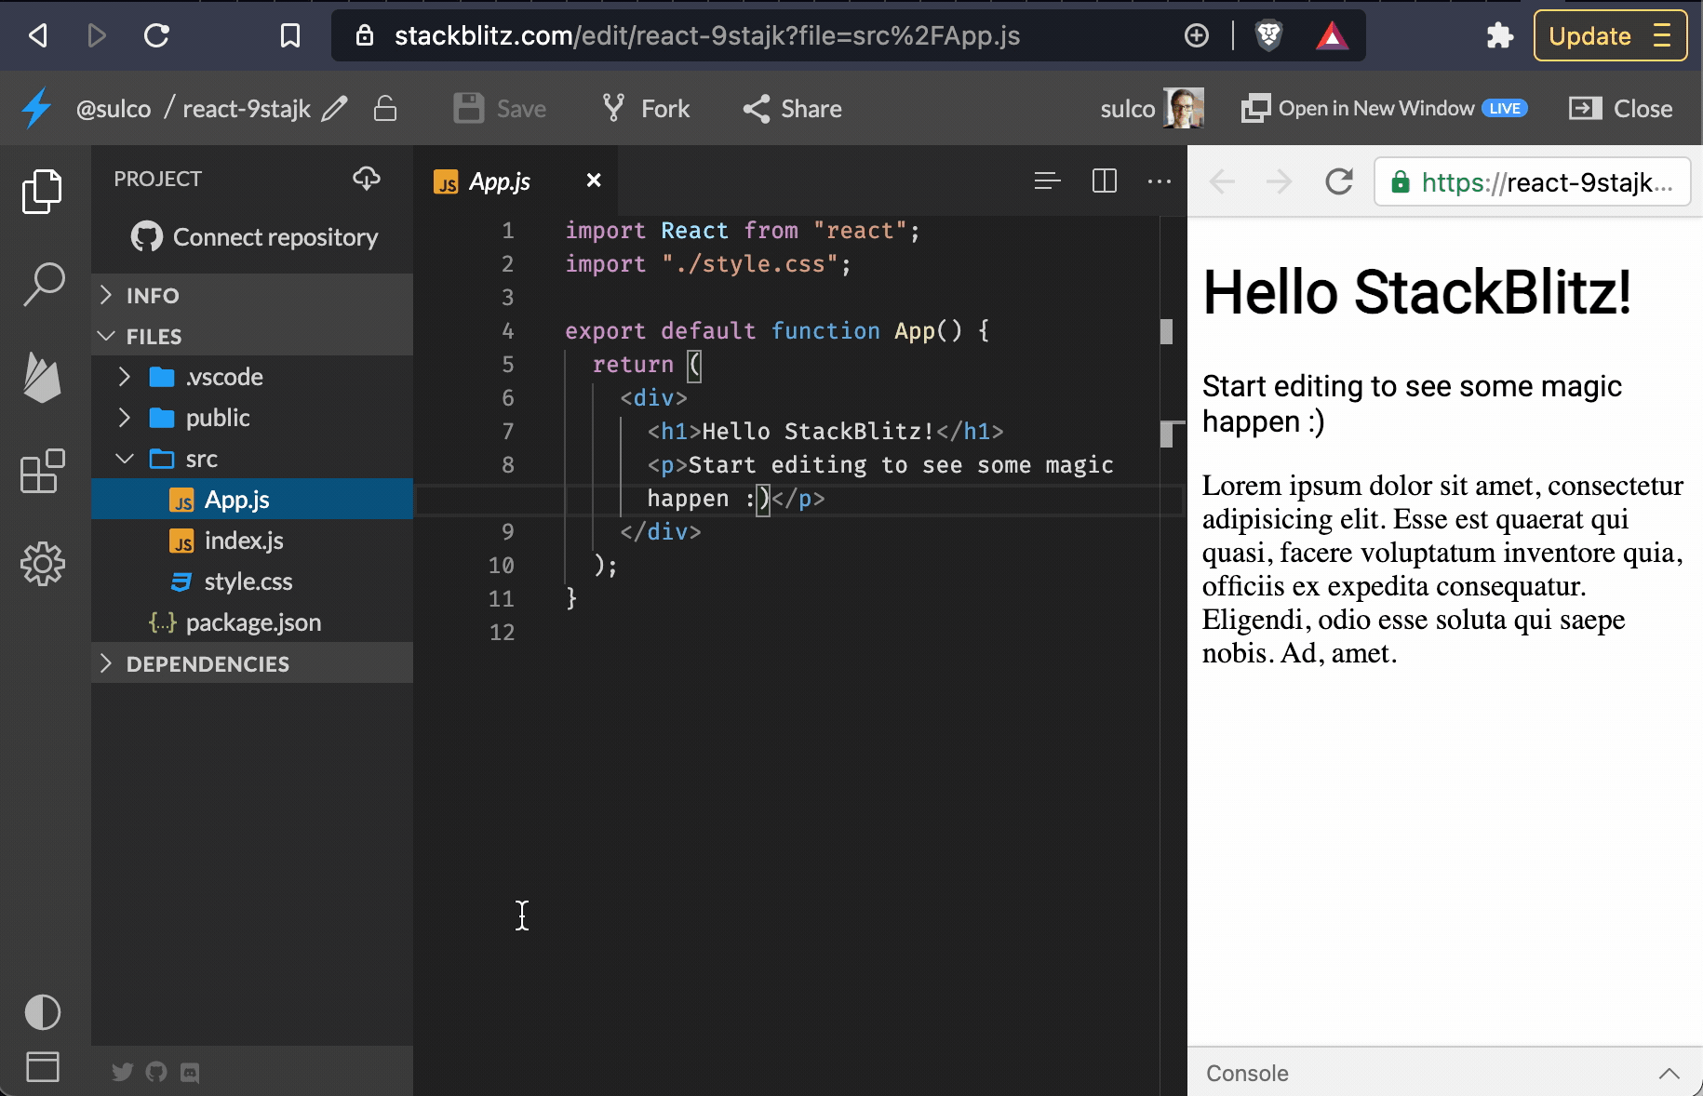The image size is (1703, 1096).
Task: Click the StackBlitz lightning logo
Action: (36, 108)
